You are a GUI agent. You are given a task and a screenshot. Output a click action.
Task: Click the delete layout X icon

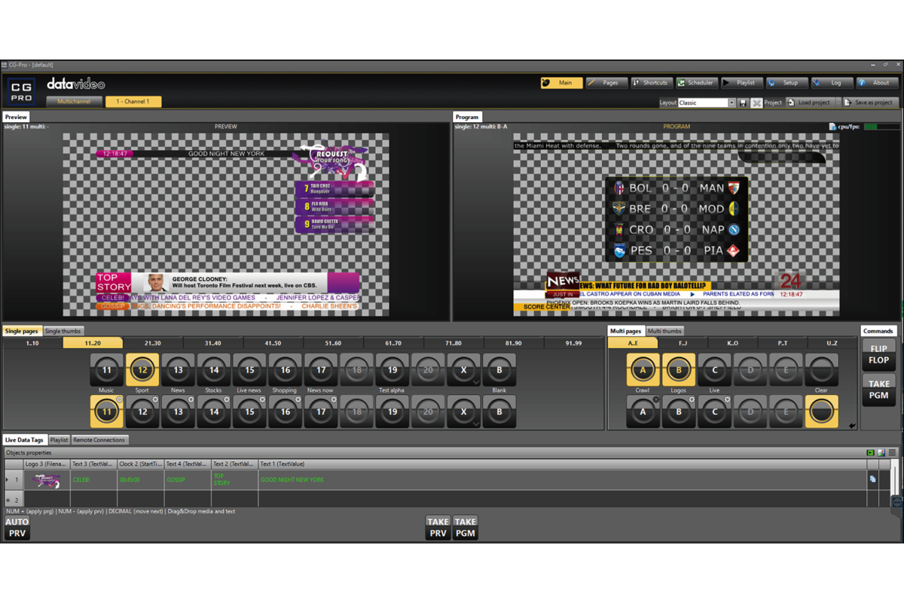pyautogui.click(x=756, y=103)
